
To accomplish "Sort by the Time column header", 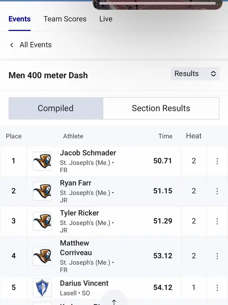I will point(165,136).
